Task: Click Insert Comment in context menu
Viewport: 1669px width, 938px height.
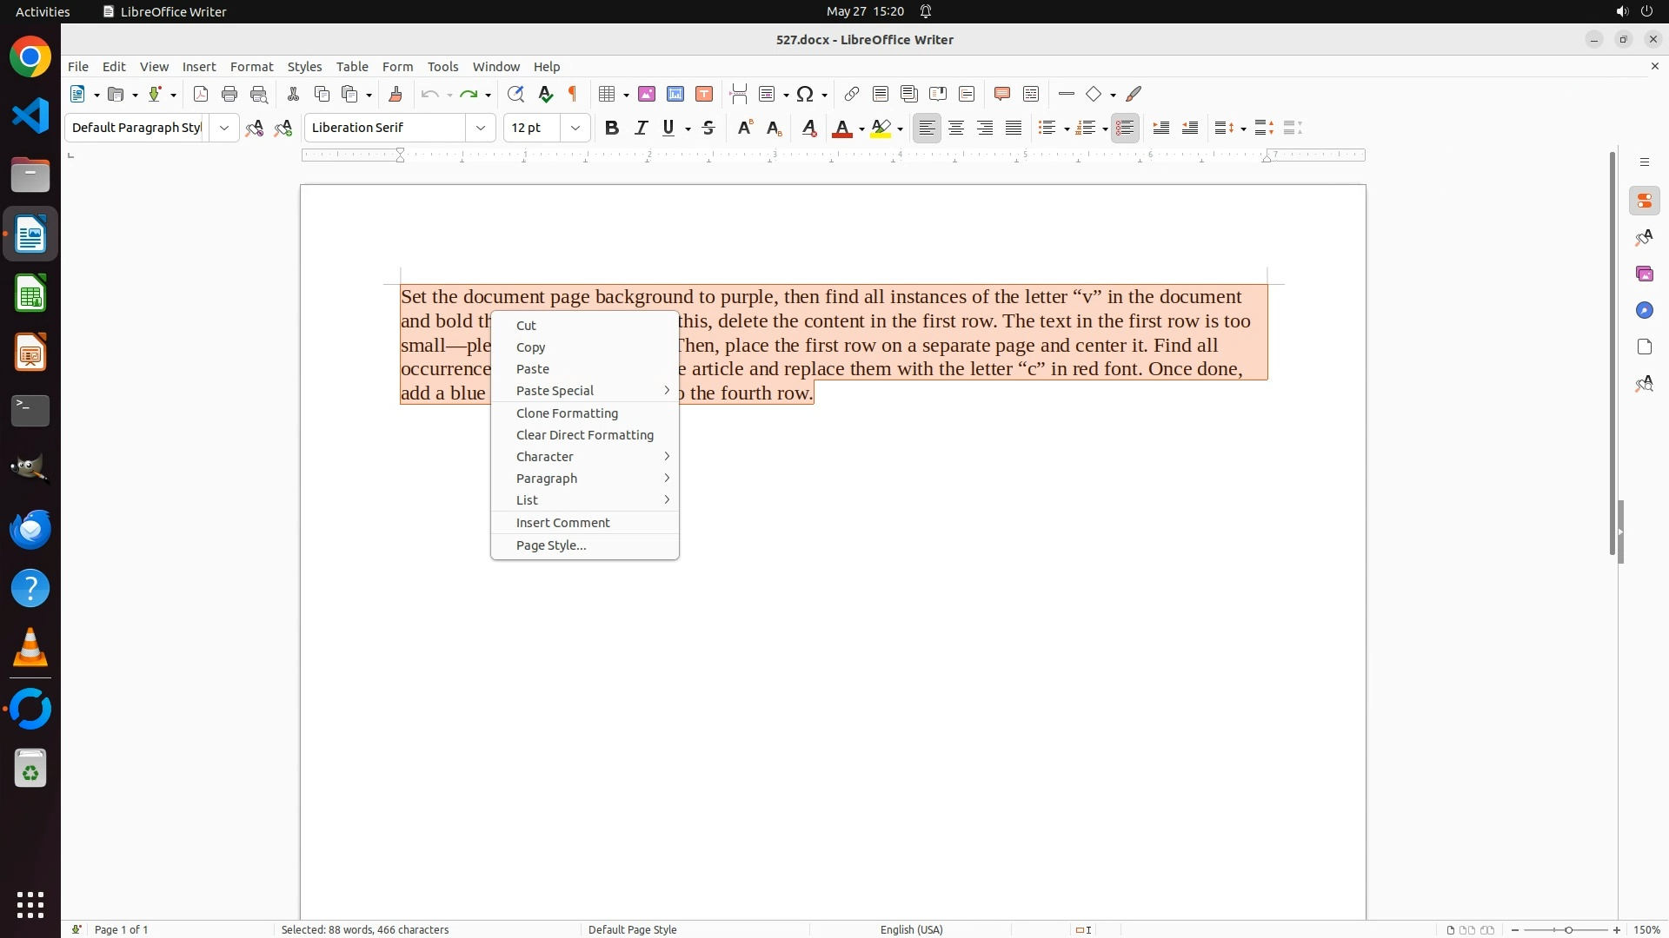Action: (x=562, y=523)
